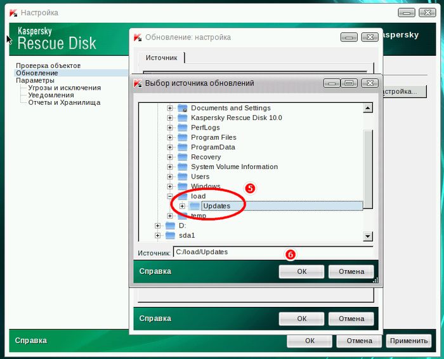Click the D: drive folder icon
The image size is (444, 359).
(170, 226)
